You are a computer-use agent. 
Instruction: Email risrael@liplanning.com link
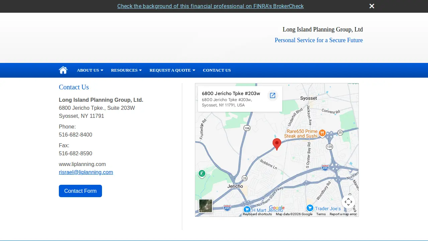coord(86,172)
